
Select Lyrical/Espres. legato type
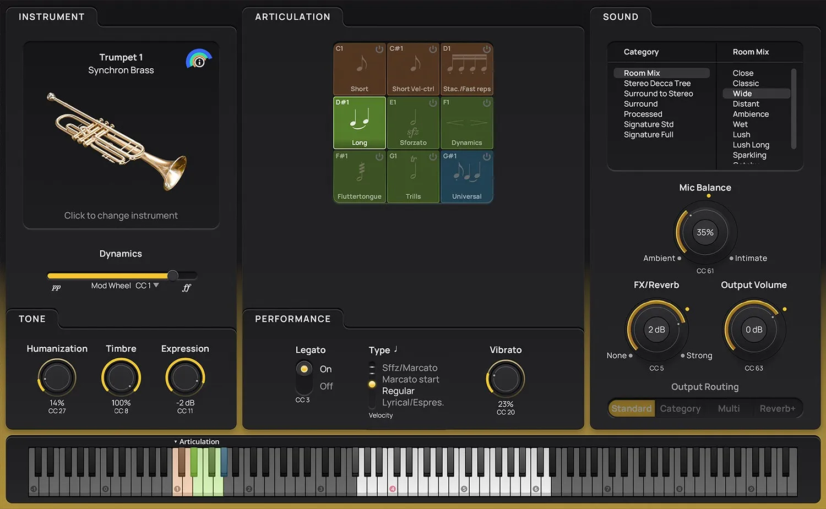[x=413, y=403]
